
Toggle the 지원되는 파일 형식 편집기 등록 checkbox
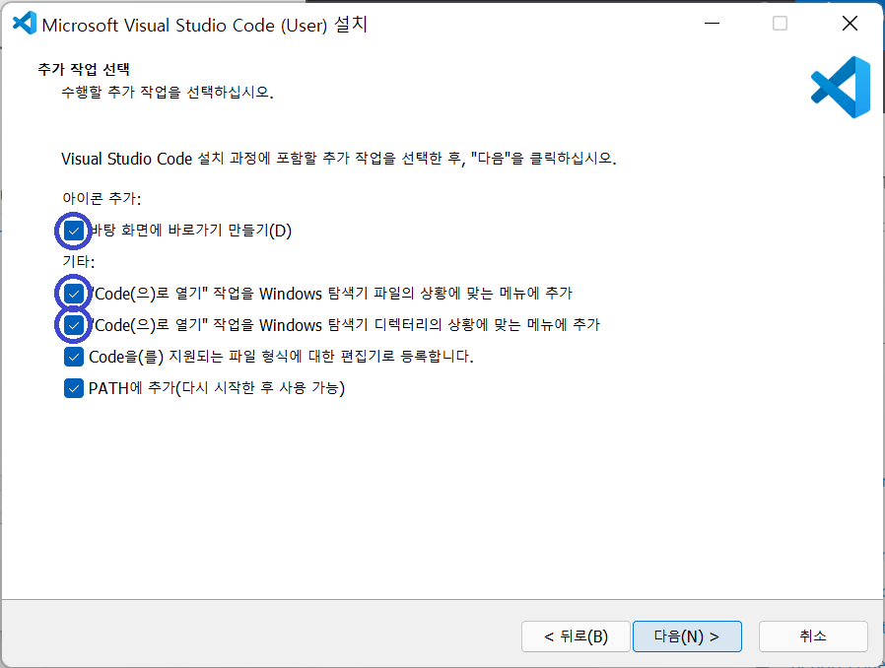coord(73,357)
